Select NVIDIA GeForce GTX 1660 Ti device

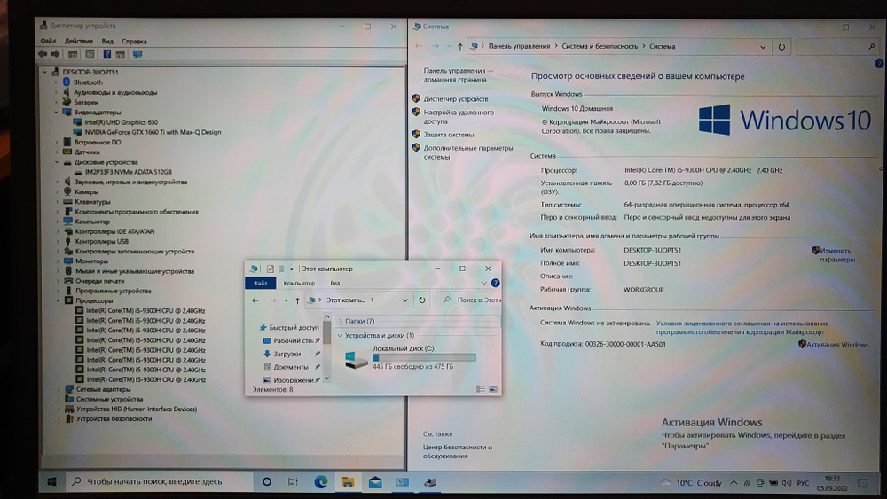(x=153, y=132)
